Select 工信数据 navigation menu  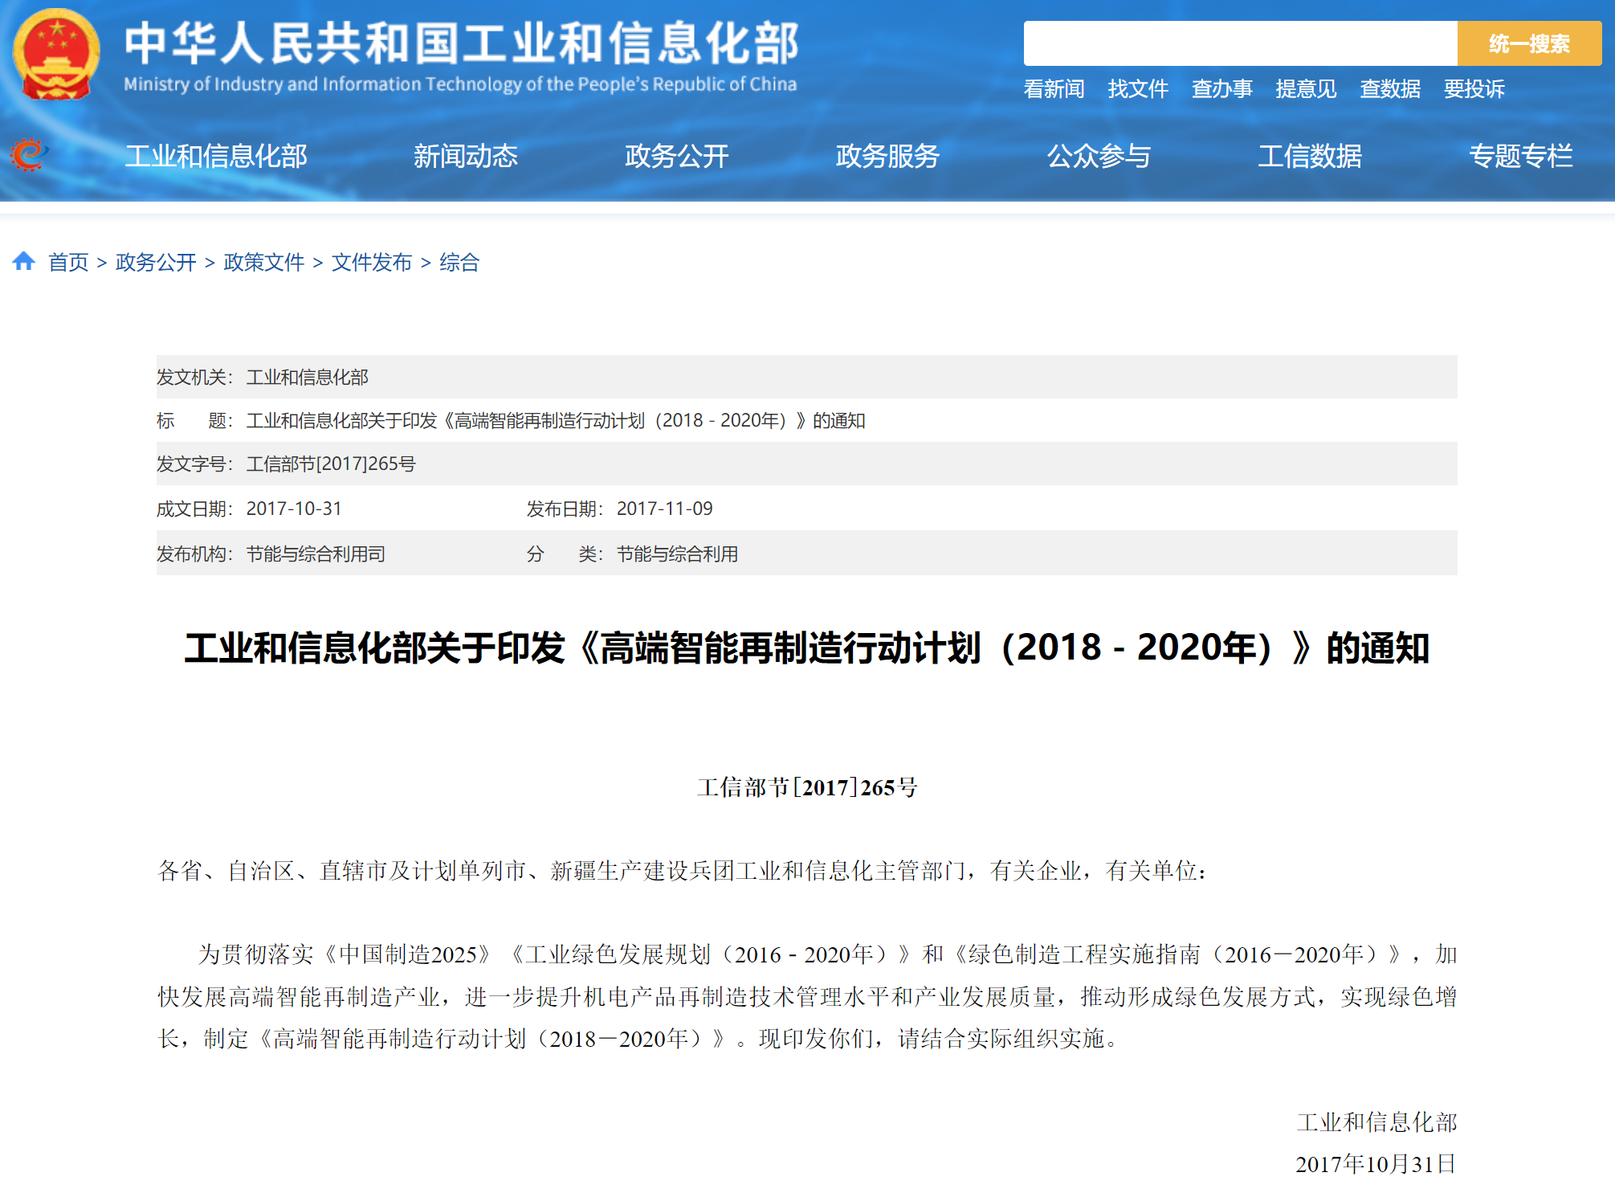1309,156
